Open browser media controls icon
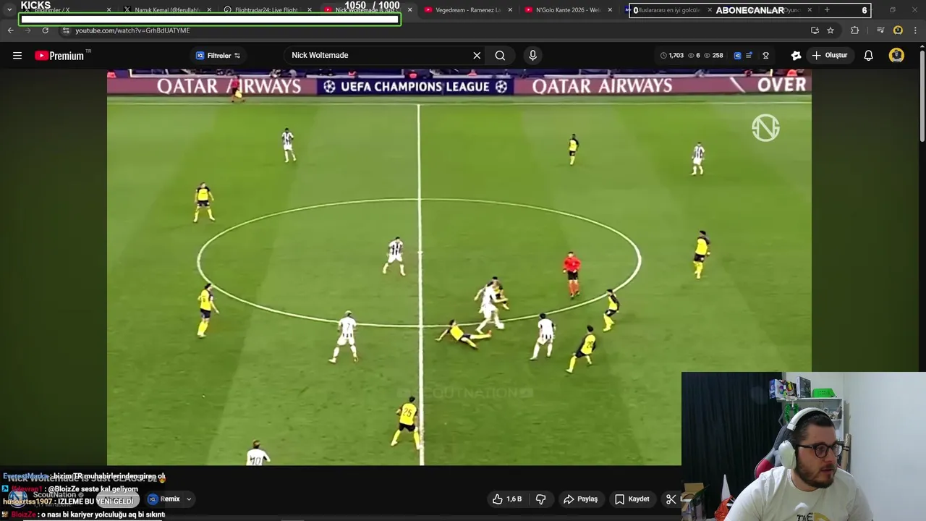The image size is (926, 521). pyautogui.click(x=880, y=30)
